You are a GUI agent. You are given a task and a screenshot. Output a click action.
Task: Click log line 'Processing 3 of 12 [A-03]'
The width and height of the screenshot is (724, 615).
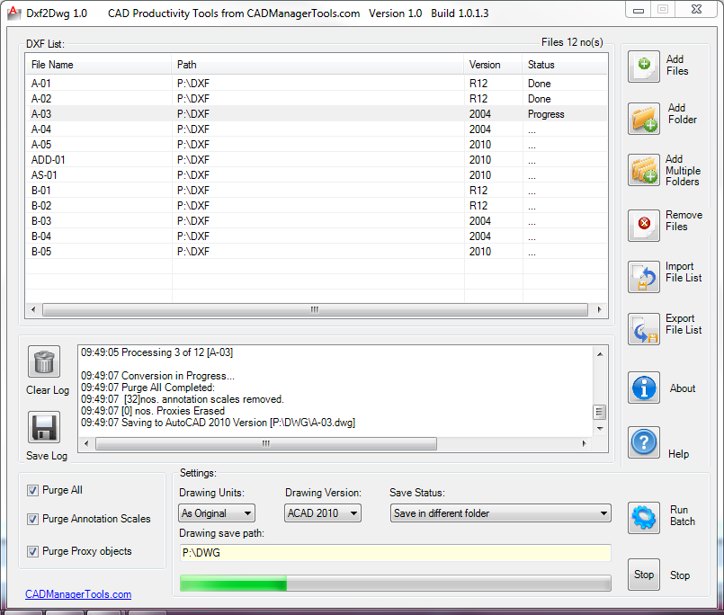tap(157, 352)
